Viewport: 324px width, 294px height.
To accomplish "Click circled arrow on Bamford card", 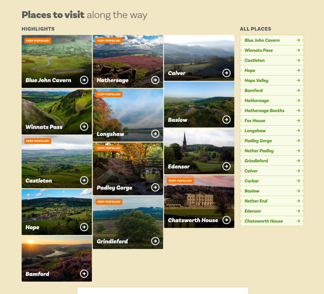I will point(84,273).
